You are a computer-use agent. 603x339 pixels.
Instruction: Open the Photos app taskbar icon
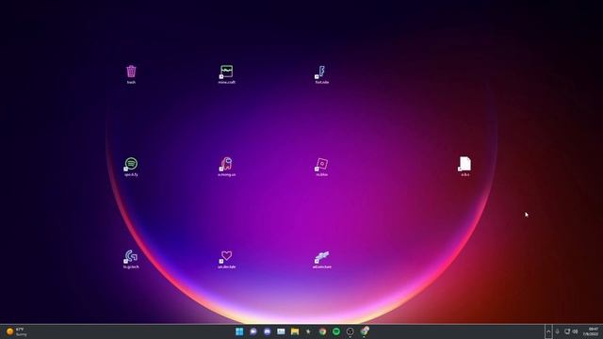(281, 331)
